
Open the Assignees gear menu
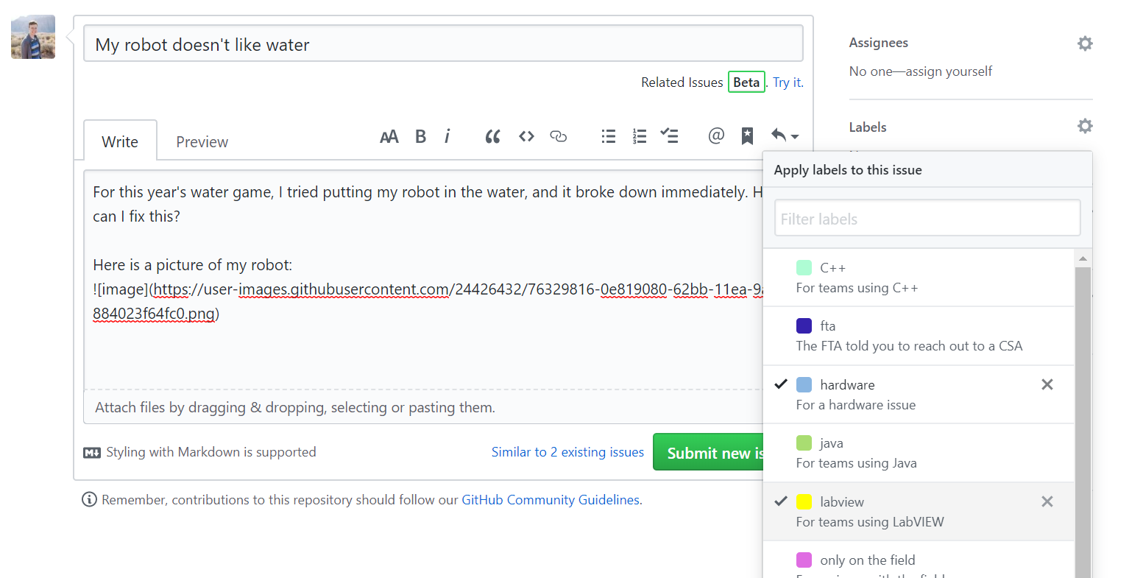point(1085,43)
